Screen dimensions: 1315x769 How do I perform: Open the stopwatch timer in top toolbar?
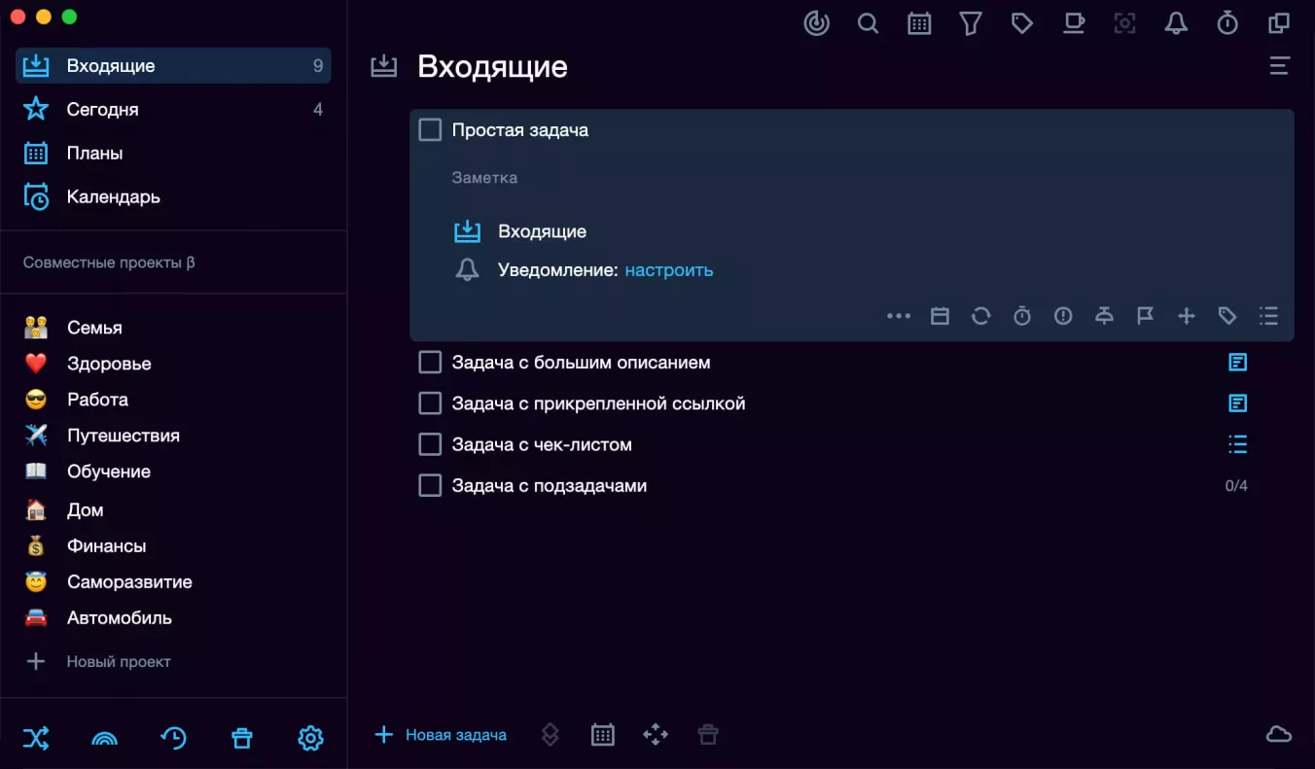(1227, 23)
